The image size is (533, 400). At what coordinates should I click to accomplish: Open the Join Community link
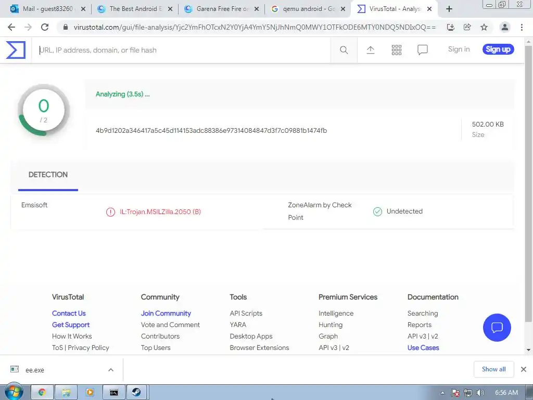166,313
